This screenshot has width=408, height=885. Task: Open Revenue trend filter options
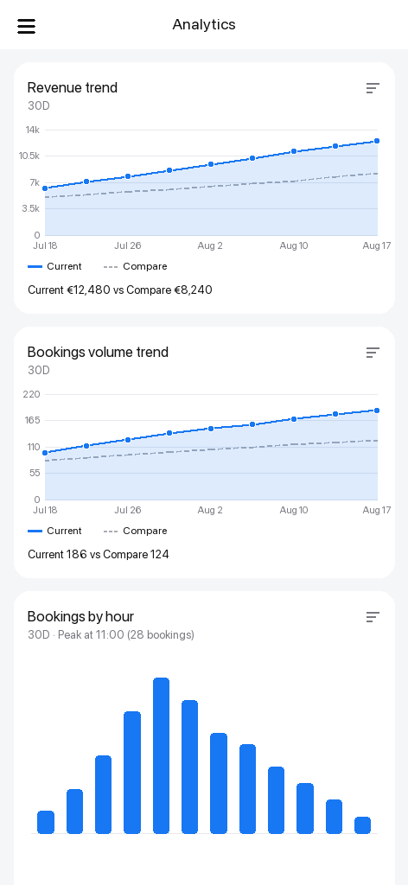[373, 88]
